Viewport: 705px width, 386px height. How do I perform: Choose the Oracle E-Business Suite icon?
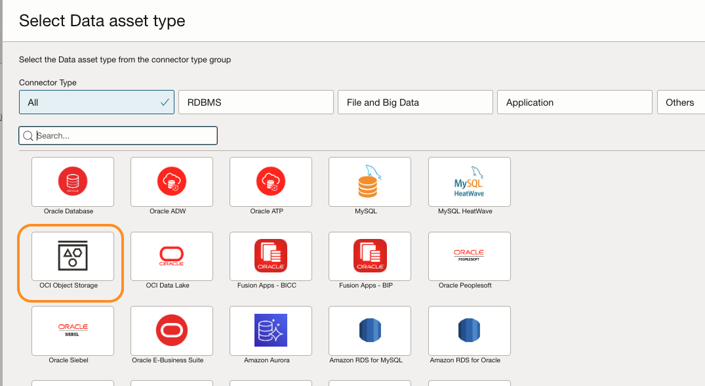click(x=172, y=331)
